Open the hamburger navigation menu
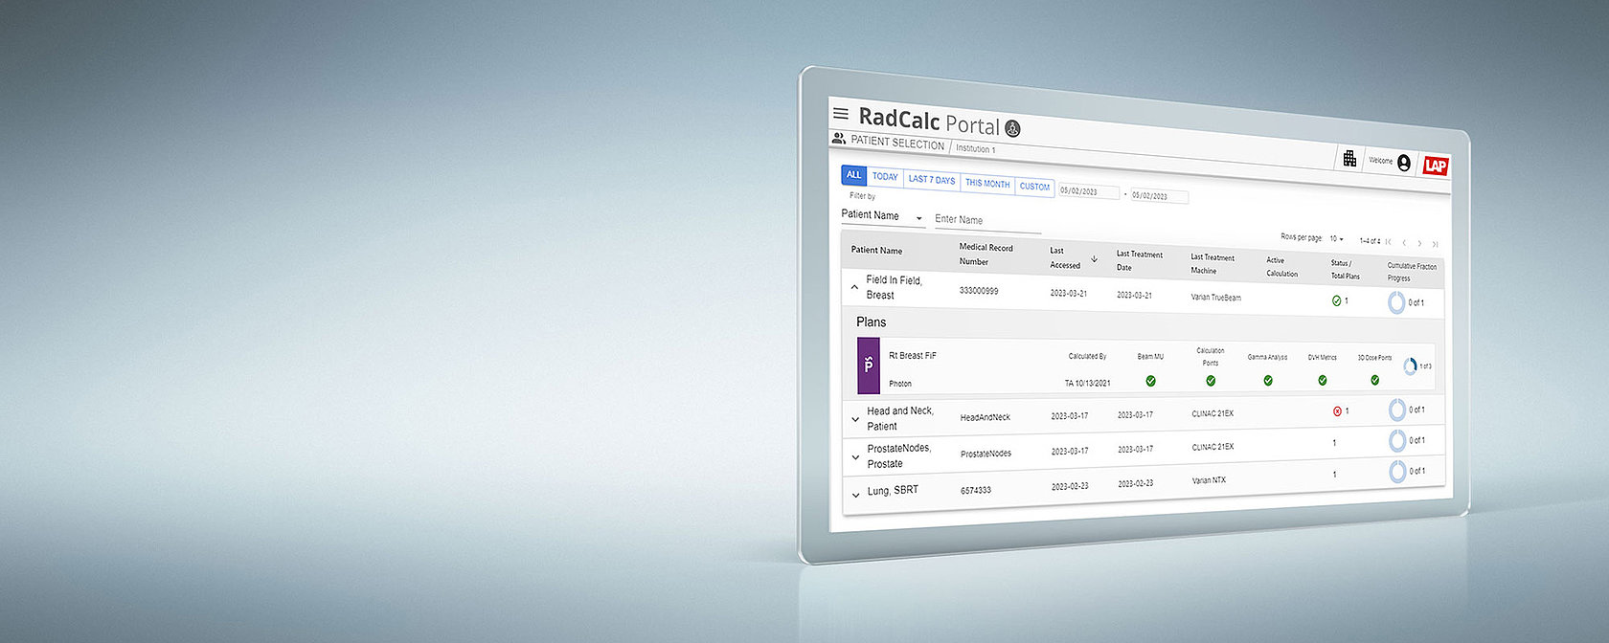1609x643 pixels. (x=841, y=113)
